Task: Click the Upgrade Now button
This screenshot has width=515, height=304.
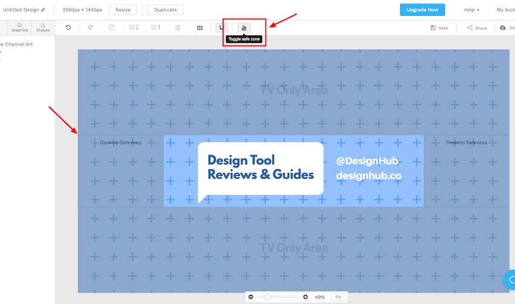Action: tap(422, 10)
